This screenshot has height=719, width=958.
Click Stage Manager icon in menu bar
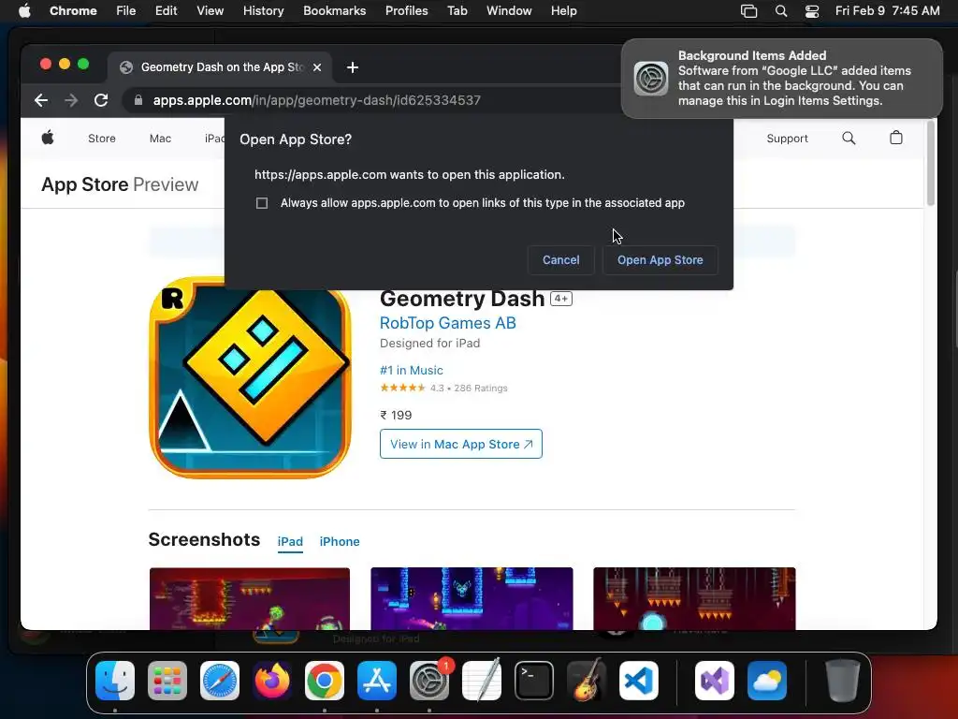point(749,11)
